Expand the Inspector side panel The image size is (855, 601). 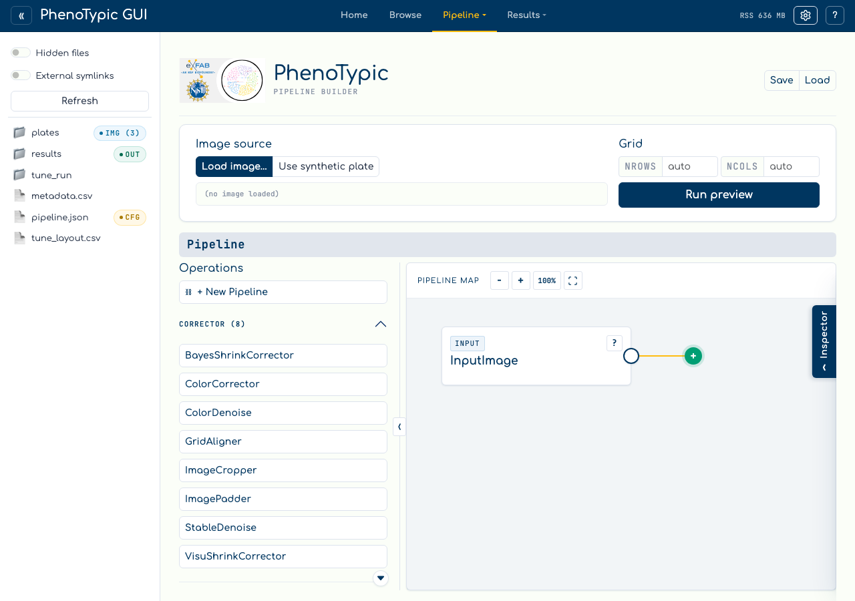824,341
